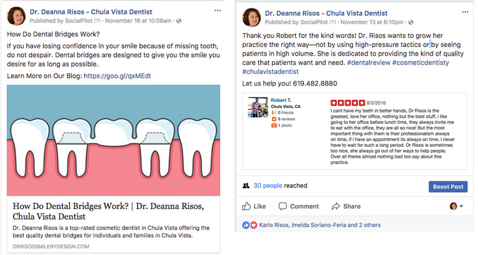
Task: Open options menu on November 16 post
Action: [x=217, y=11]
